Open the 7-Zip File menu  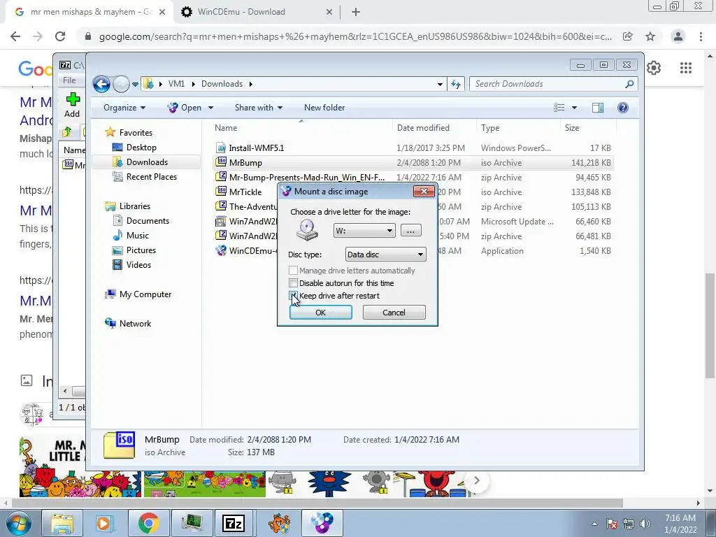(69, 80)
